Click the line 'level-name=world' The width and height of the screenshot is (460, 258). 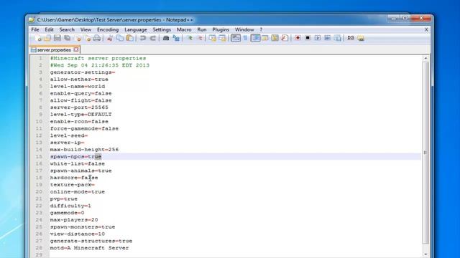click(78, 87)
